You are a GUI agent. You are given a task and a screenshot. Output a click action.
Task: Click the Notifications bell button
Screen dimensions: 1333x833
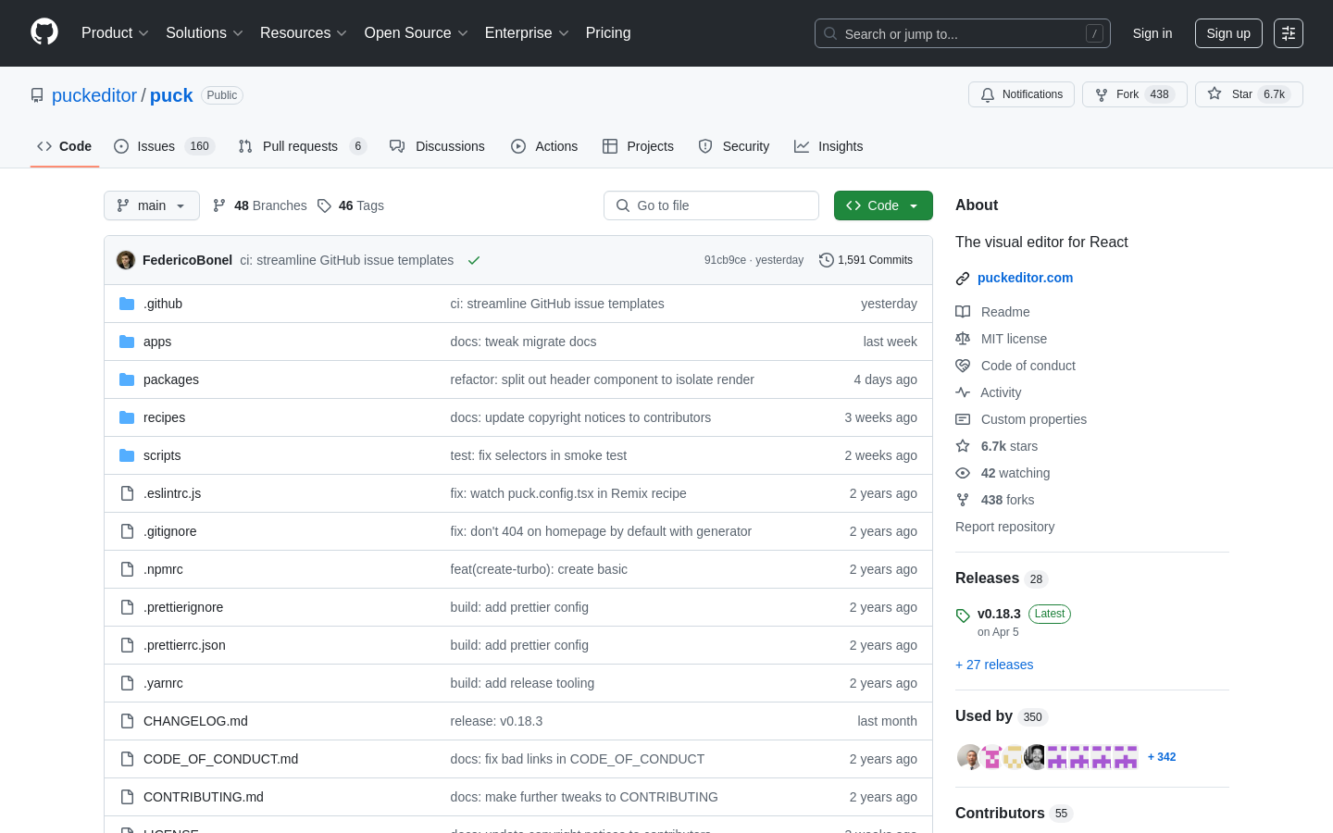click(x=1021, y=94)
